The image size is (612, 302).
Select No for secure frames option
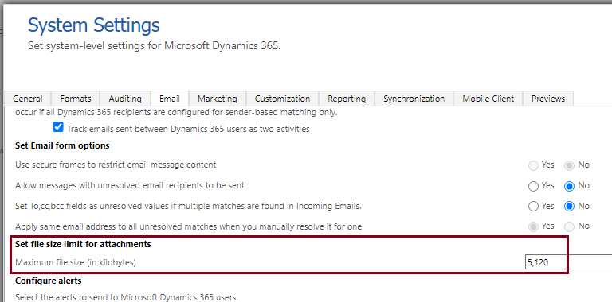[x=569, y=166]
